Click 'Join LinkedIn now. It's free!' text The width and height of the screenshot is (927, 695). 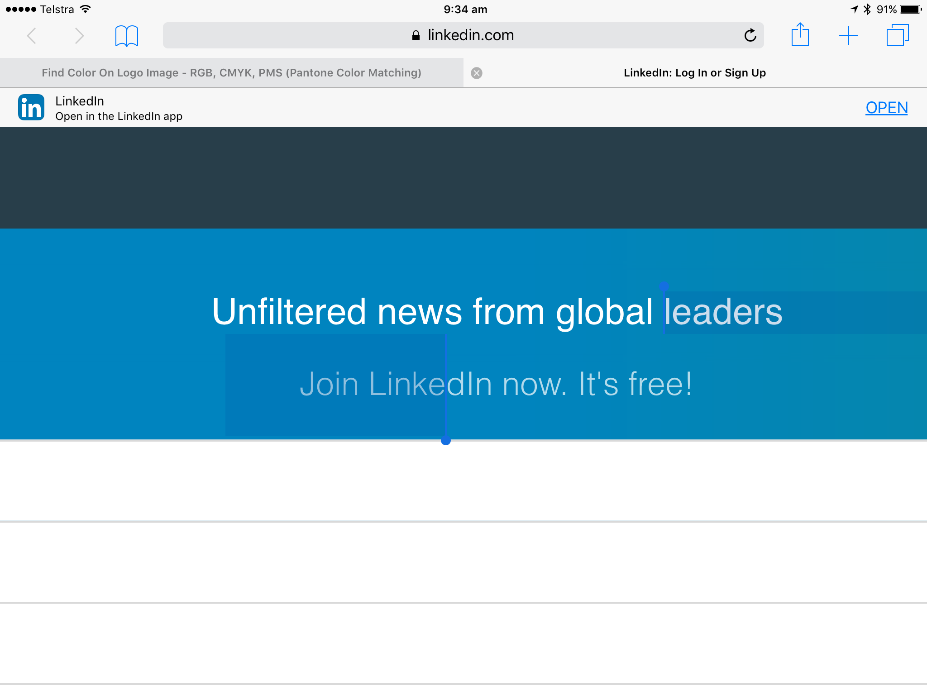(496, 384)
